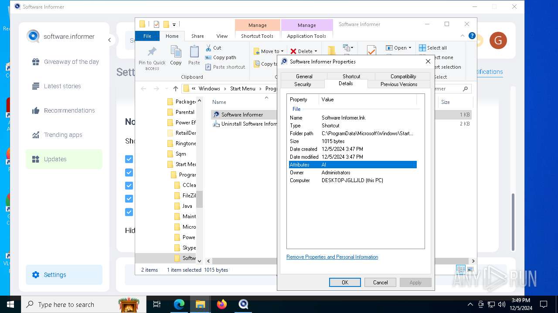Select the Ringtone folder in tree
Image resolution: width=558 pixels, height=313 pixels.
point(182,143)
